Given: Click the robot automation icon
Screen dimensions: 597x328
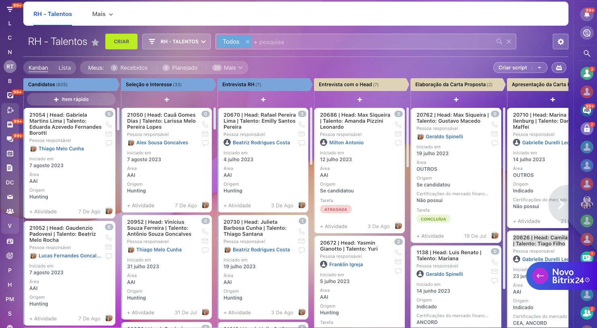Looking at the screenshot, I should [x=559, y=68].
